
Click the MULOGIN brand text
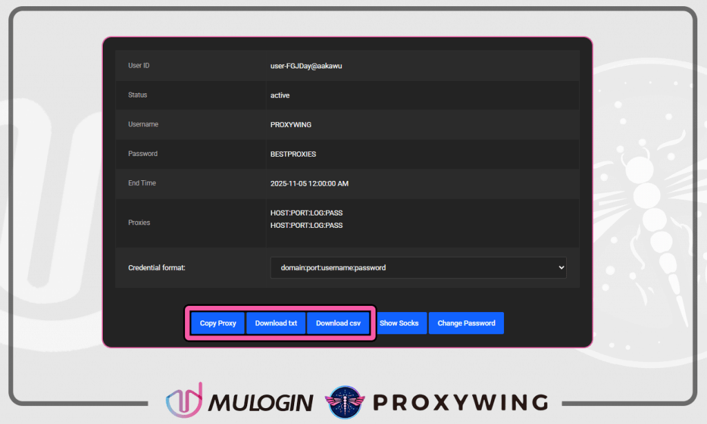point(260,403)
